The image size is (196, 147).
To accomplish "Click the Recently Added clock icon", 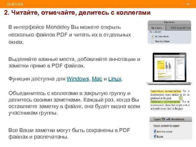I will 152,41.
